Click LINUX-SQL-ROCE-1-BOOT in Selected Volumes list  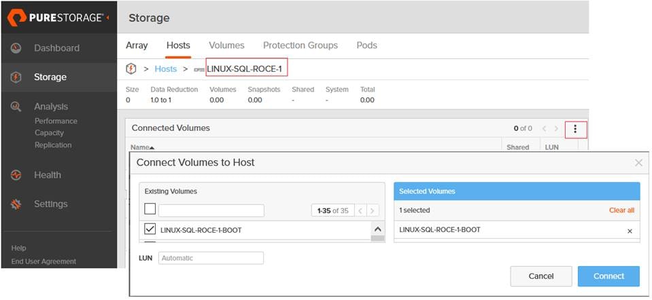pyautogui.click(x=439, y=230)
